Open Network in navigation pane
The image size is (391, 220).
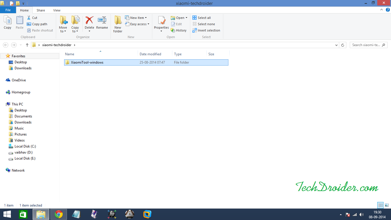(x=18, y=170)
